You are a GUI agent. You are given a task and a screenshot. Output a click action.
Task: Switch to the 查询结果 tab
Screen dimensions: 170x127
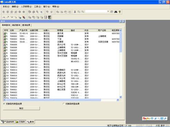coord(26,25)
